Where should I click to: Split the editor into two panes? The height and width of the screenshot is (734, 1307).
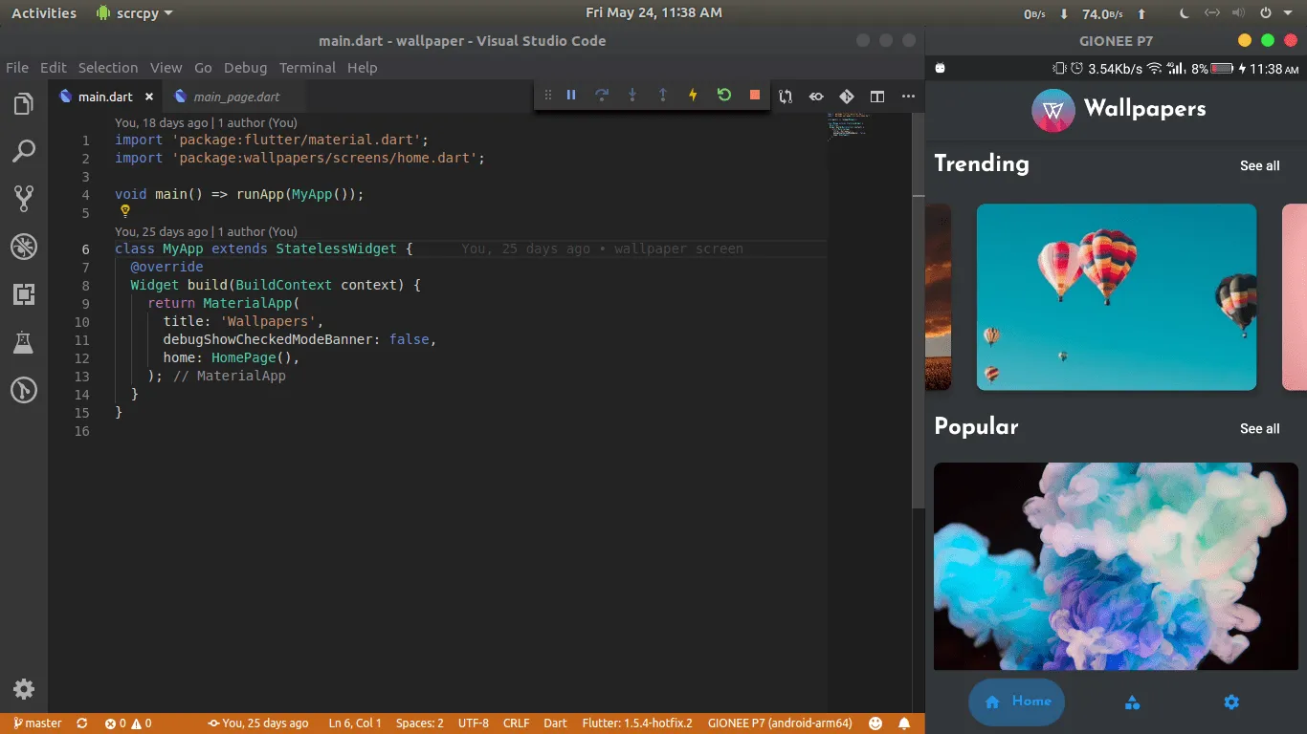[x=876, y=96]
